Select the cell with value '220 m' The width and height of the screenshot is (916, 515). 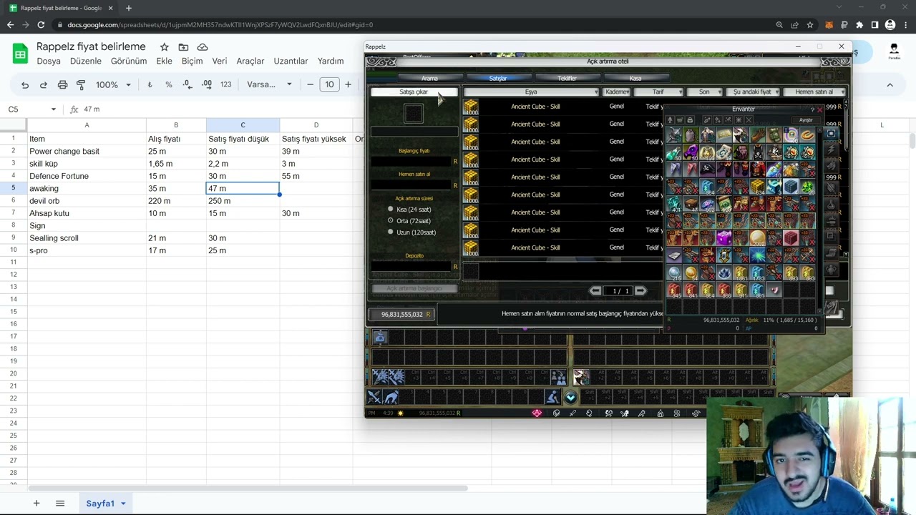[x=176, y=201]
